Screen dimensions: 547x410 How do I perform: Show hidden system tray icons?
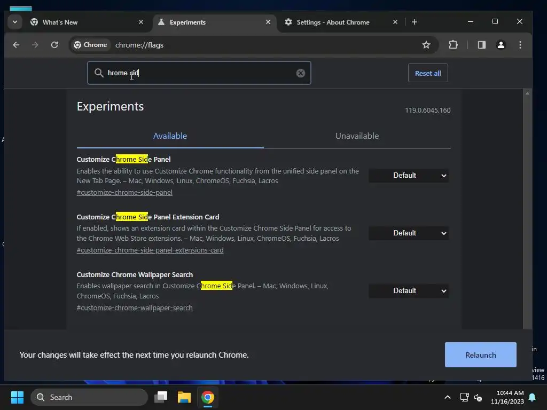[448, 397]
